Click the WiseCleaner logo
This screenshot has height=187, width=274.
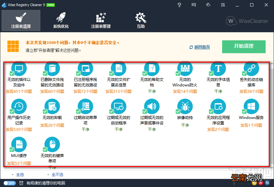click(247, 21)
